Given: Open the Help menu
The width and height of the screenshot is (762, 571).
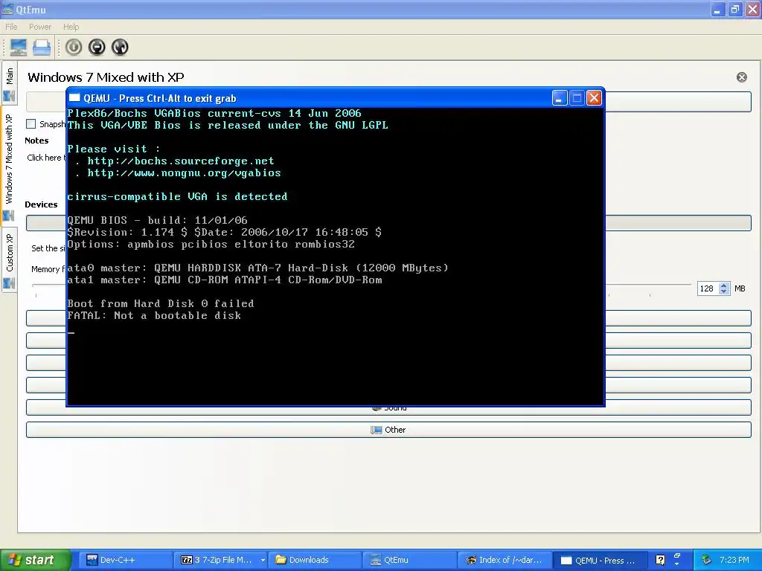Looking at the screenshot, I should click(71, 27).
